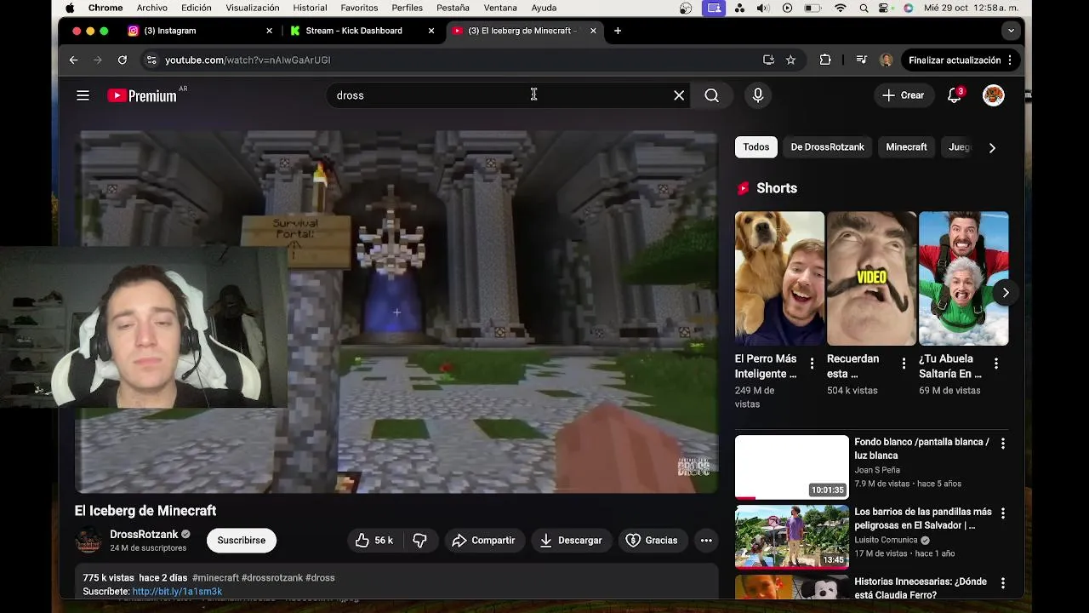Open Chrome extensions puzzle icon
This screenshot has height=613, width=1089.
tap(825, 60)
